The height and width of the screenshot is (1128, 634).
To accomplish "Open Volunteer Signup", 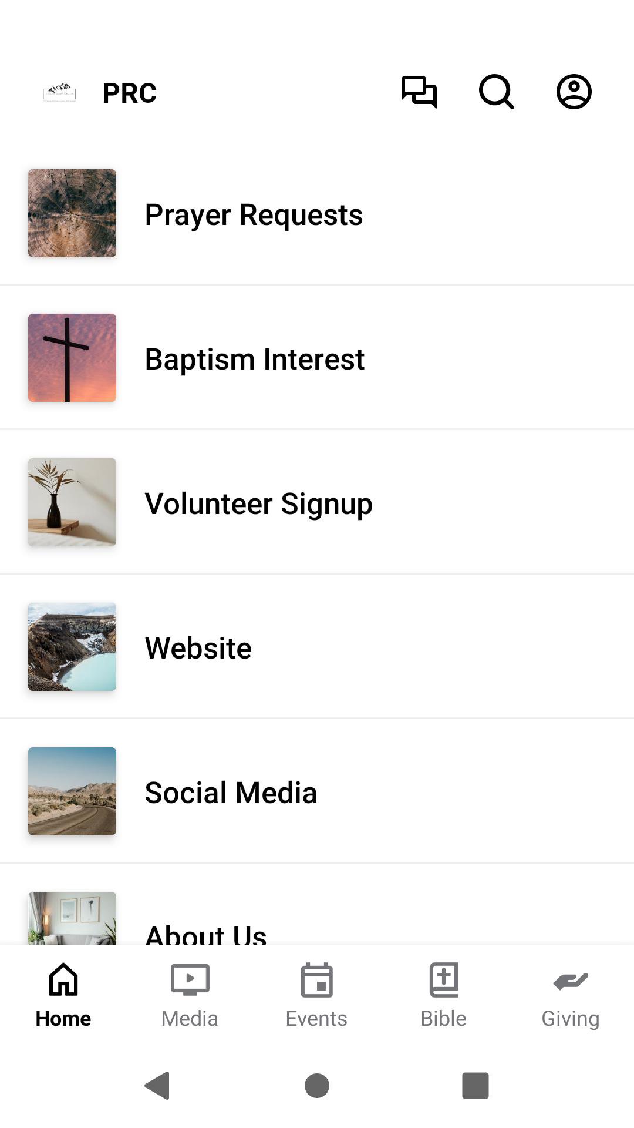I will [x=258, y=503].
